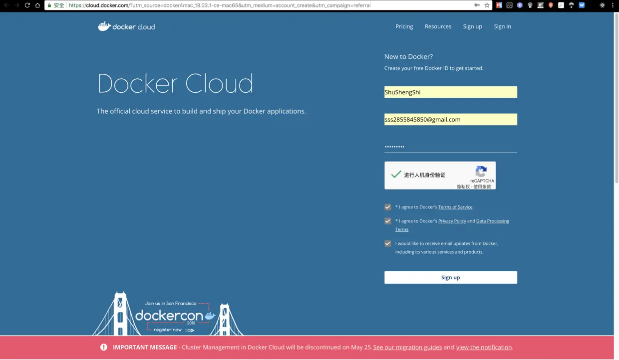
Task: Click the blue W extension icon
Action: 582,5
